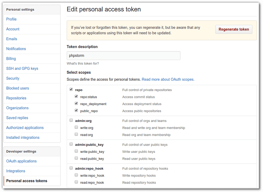Check the write:org scope
The height and width of the screenshot is (192, 263).
point(76,127)
